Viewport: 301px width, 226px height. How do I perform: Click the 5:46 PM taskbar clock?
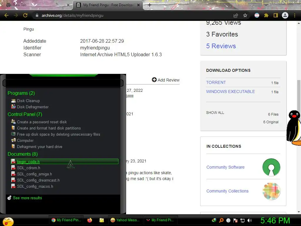point(275,220)
